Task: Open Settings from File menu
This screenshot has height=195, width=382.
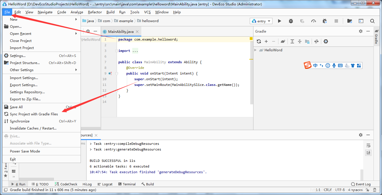Action: pos(42,56)
